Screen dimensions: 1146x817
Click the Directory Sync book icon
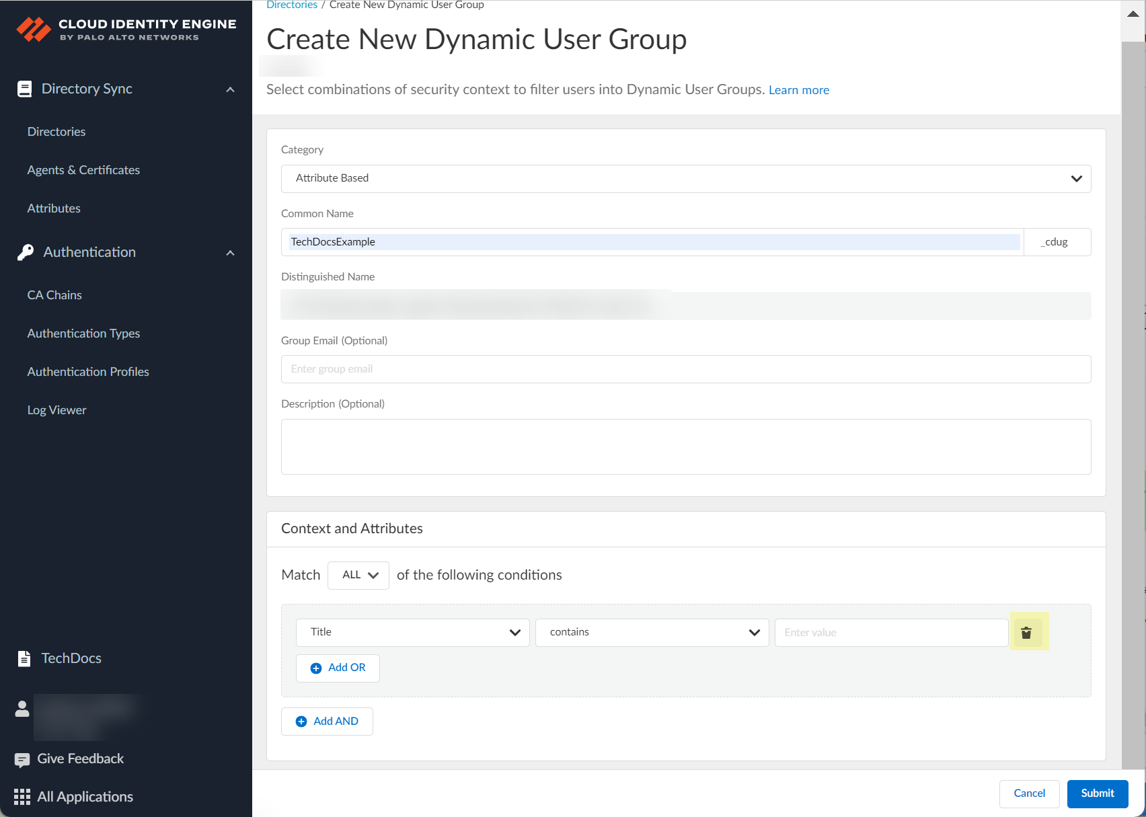point(24,89)
